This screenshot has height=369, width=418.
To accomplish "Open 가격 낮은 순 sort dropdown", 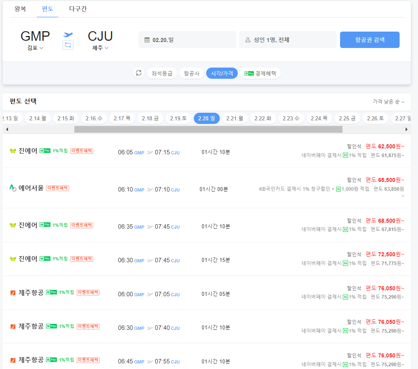I will click(388, 102).
